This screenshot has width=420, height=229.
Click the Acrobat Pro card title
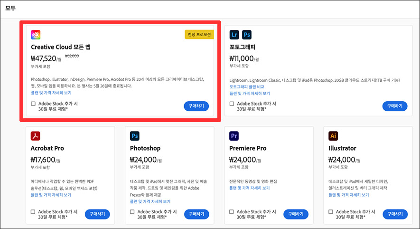coord(47,148)
